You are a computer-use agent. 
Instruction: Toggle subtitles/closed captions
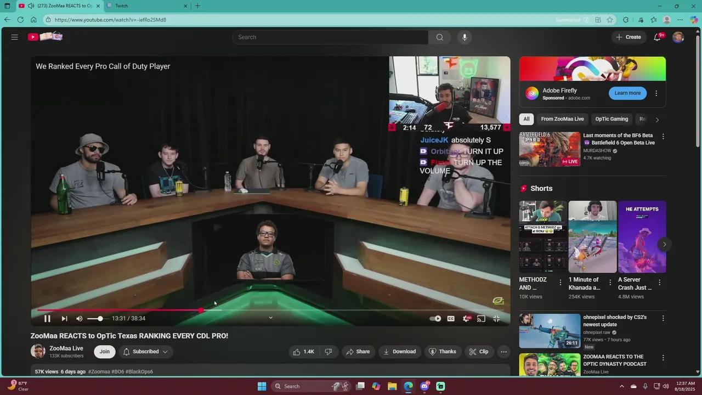[x=451, y=319]
